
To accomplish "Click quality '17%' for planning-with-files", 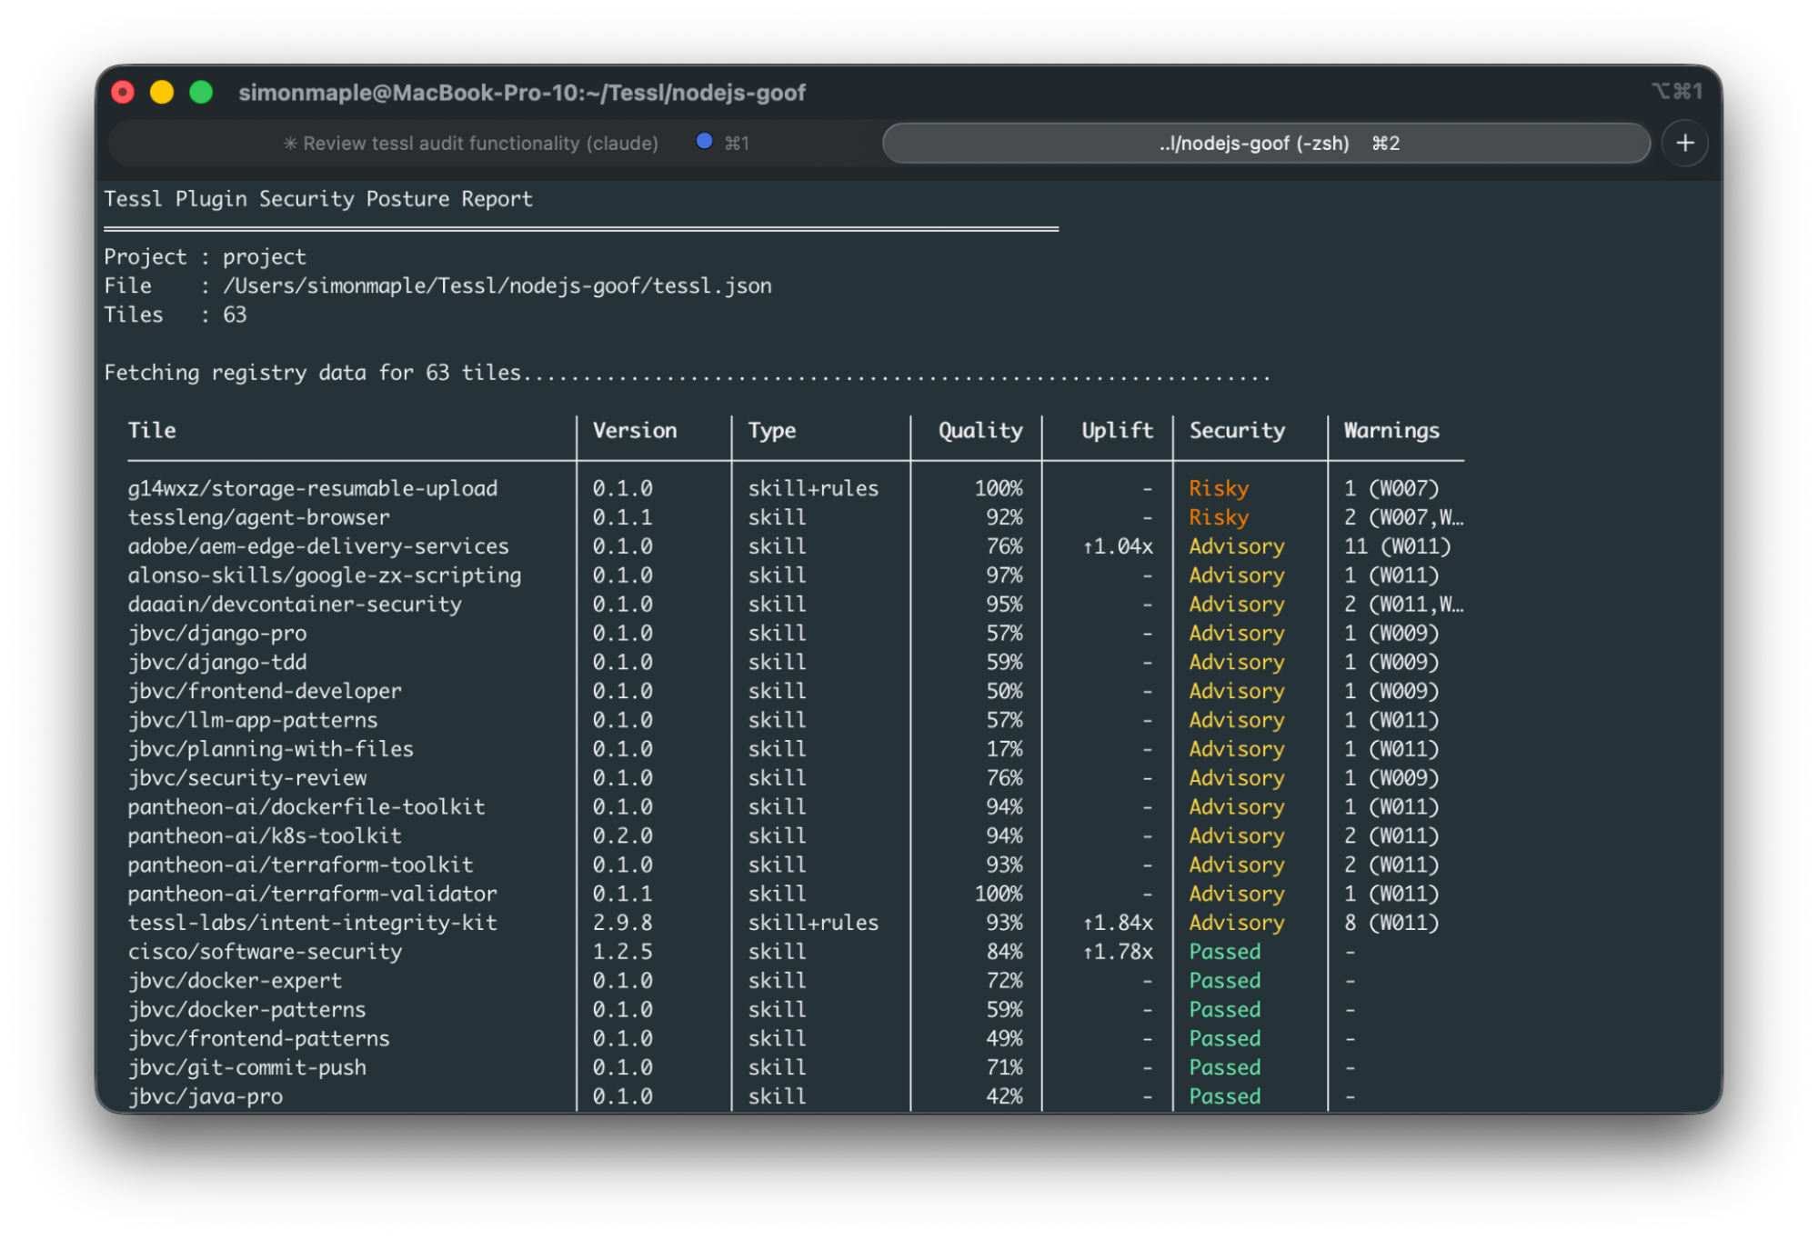I will point(1005,750).
